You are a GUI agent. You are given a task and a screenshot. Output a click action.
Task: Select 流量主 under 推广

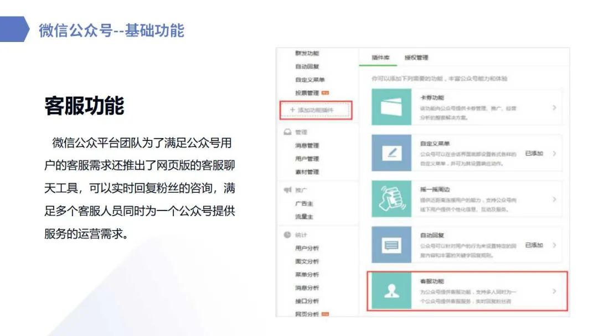pyautogui.click(x=304, y=217)
